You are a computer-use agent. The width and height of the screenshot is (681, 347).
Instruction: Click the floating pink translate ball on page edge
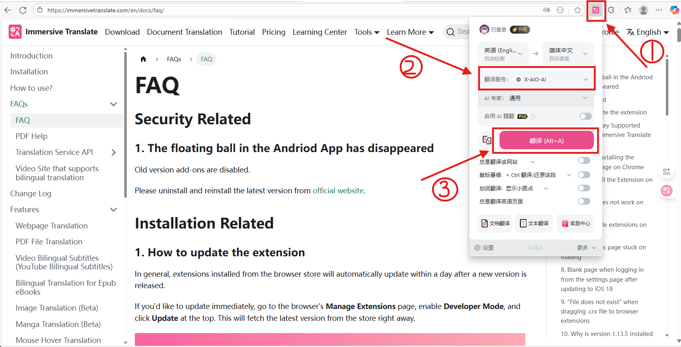[x=667, y=190]
